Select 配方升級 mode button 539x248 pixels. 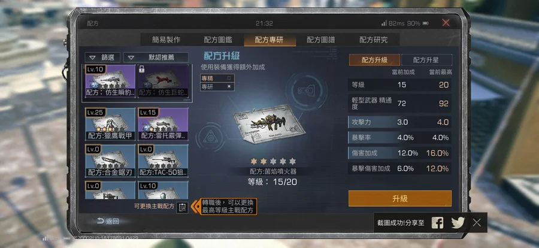coord(374,60)
